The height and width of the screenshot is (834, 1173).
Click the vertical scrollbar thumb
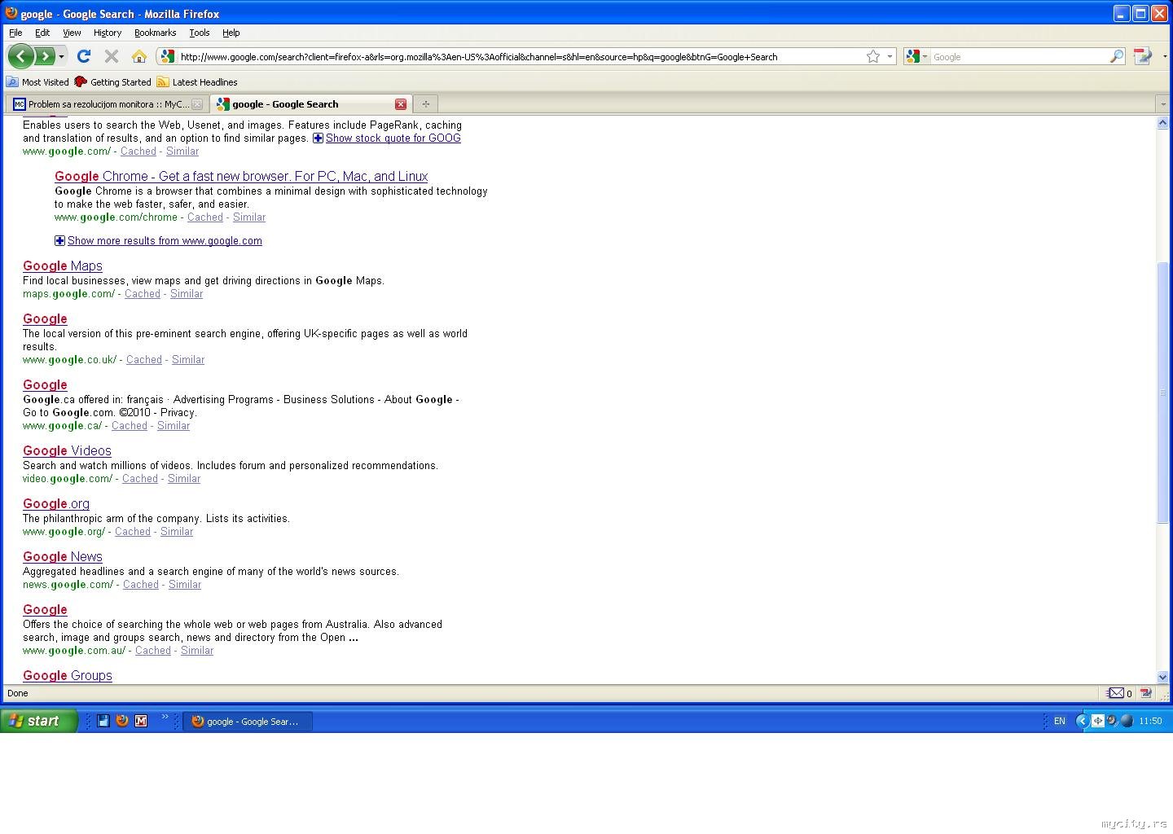click(x=1162, y=393)
